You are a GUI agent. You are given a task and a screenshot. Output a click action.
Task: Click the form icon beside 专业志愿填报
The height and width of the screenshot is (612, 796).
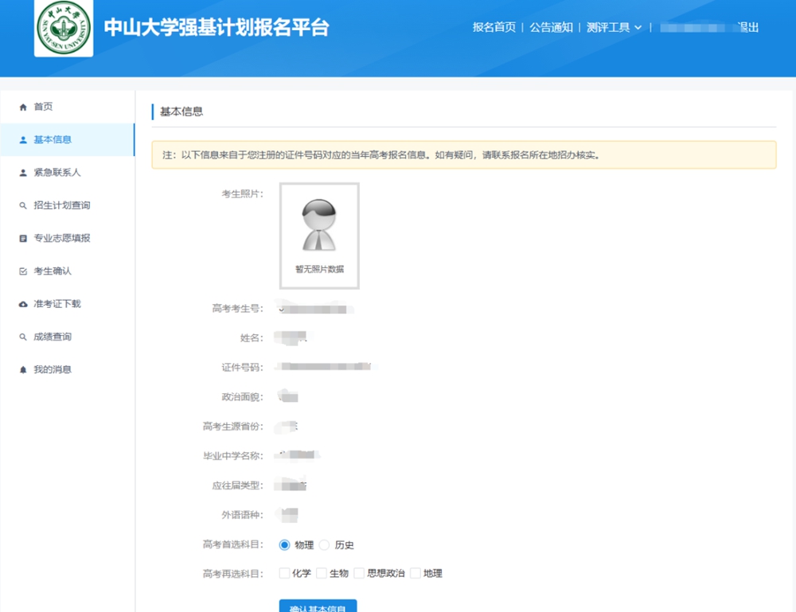click(23, 239)
